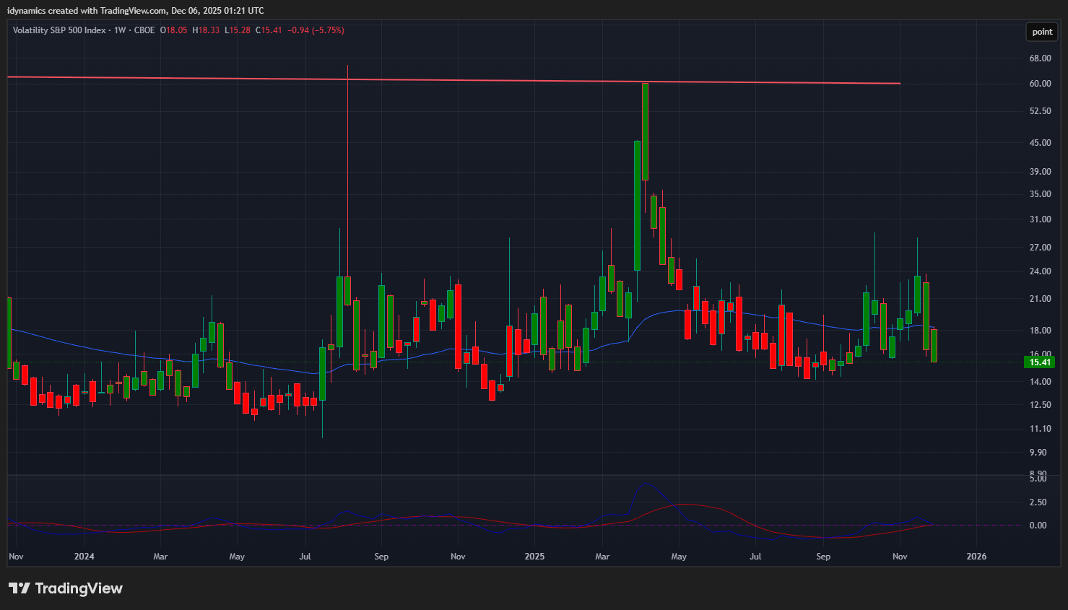Click the 45.00 price axis label
This screenshot has height=610, width=1068.
pyautogui.click(x=1040, y=143)
